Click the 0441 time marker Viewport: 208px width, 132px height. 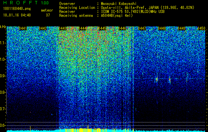pos(23,28)
